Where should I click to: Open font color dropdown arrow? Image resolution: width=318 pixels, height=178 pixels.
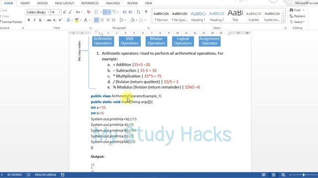[x=89, y=20]
